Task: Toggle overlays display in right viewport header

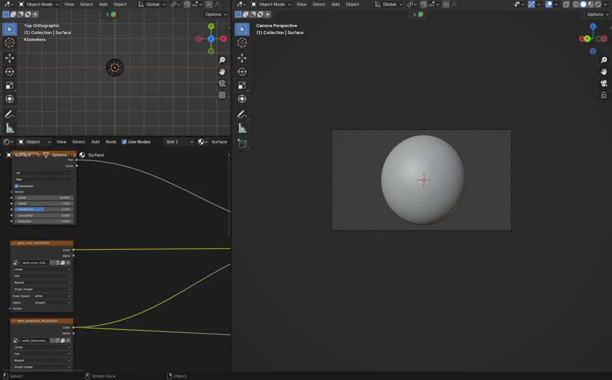Action: pos(549,4)
